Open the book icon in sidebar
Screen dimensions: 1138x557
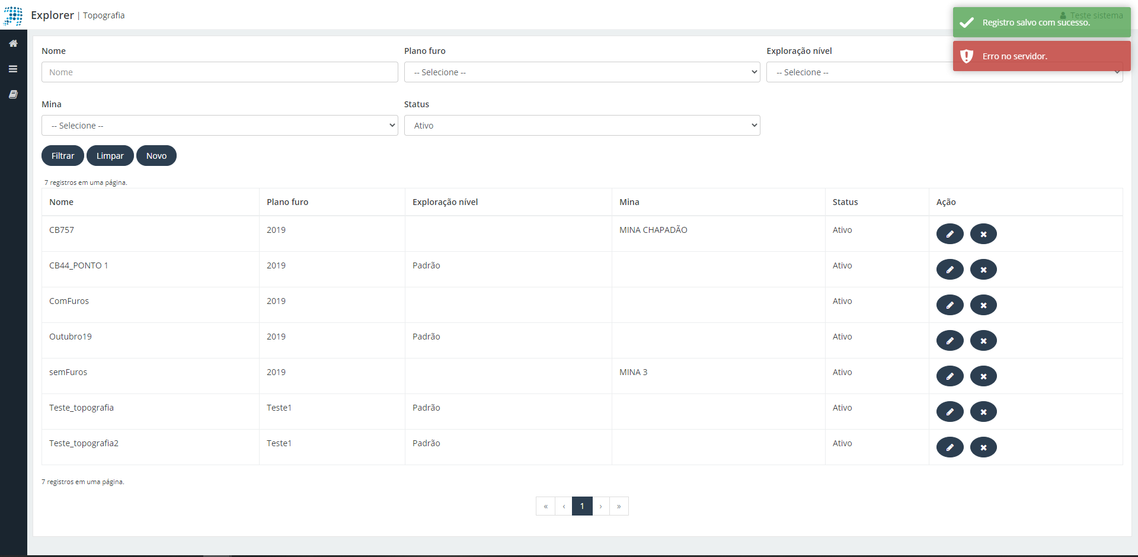click(x=13, y=94)
